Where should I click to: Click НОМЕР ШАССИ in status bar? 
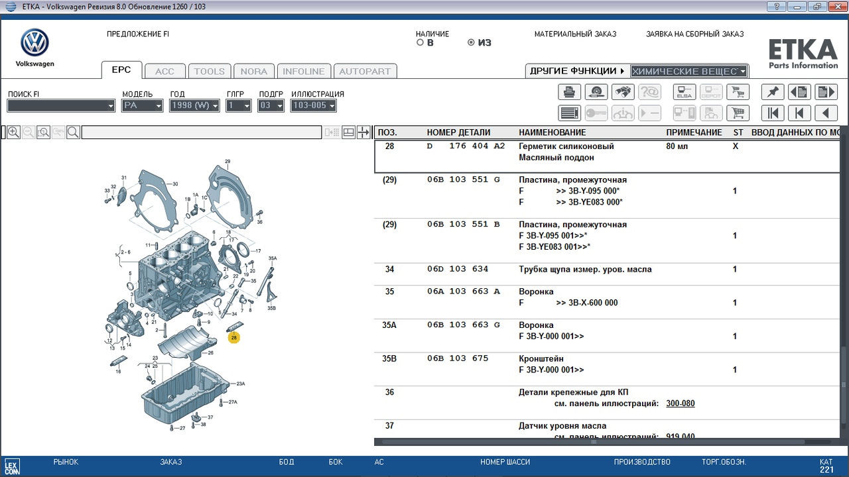(x=505, y=462)
